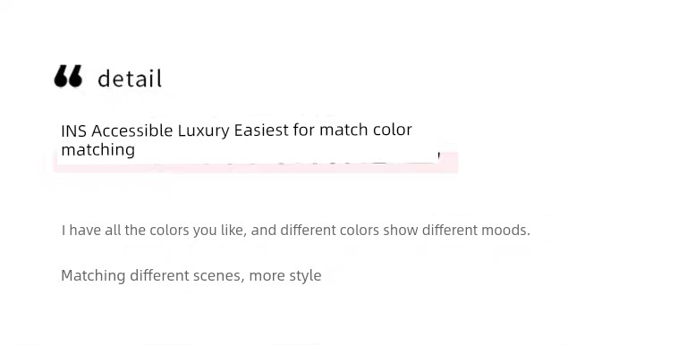Viewport: 678px width, 345px height.
Task: Click the word "INS" in the headline
Action: coord(74,130)
